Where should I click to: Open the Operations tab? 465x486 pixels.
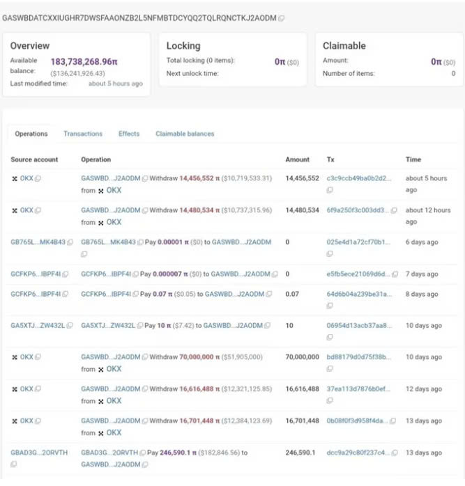[x=31, y=134]
